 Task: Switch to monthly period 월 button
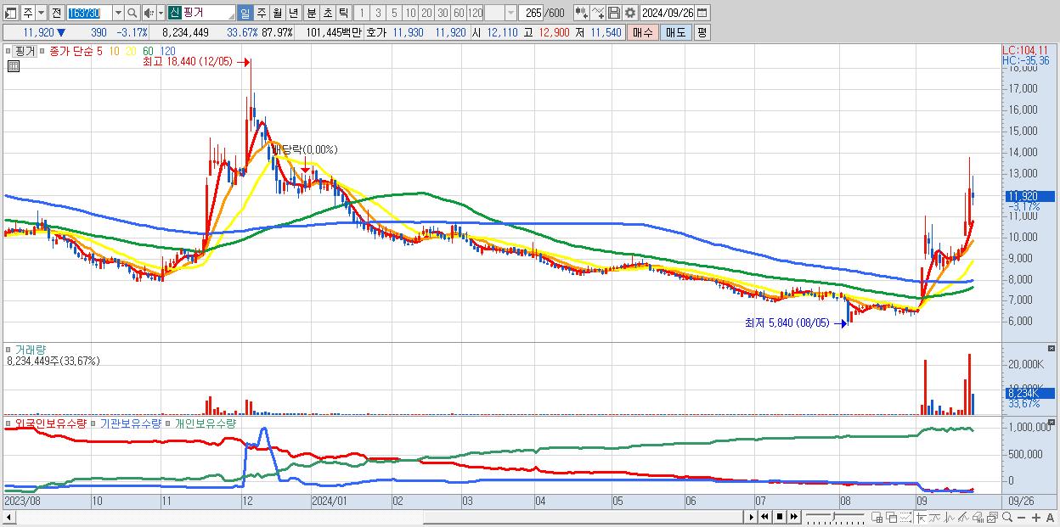click(277, 13)
